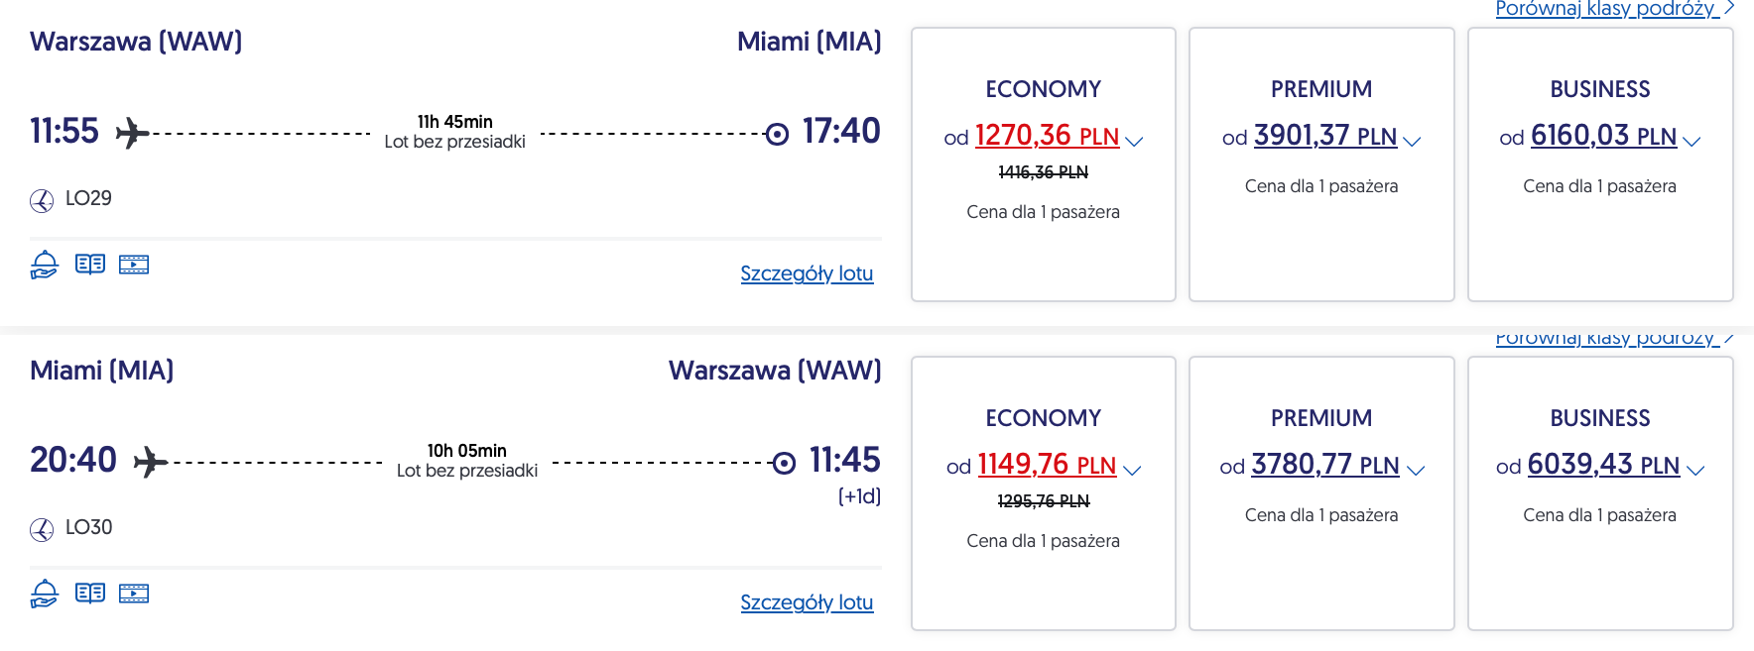Screen dimensions: 1754x651
Task: Expand Premium fare 3901,37 PLN options
Action: coord(1412,141)
